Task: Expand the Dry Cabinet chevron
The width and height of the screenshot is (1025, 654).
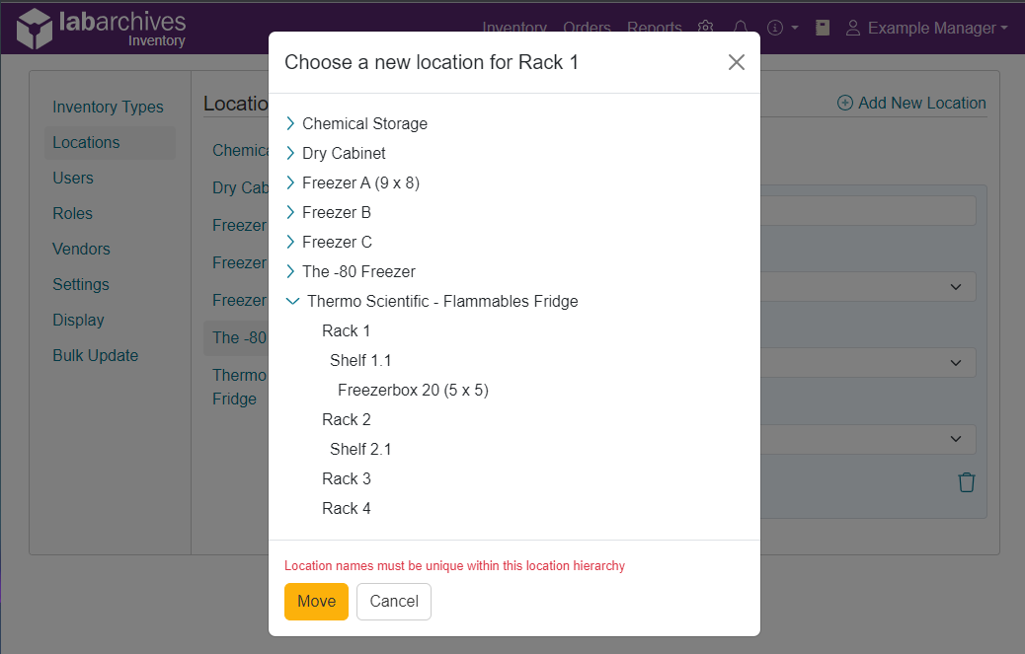Action: [291, 153]
